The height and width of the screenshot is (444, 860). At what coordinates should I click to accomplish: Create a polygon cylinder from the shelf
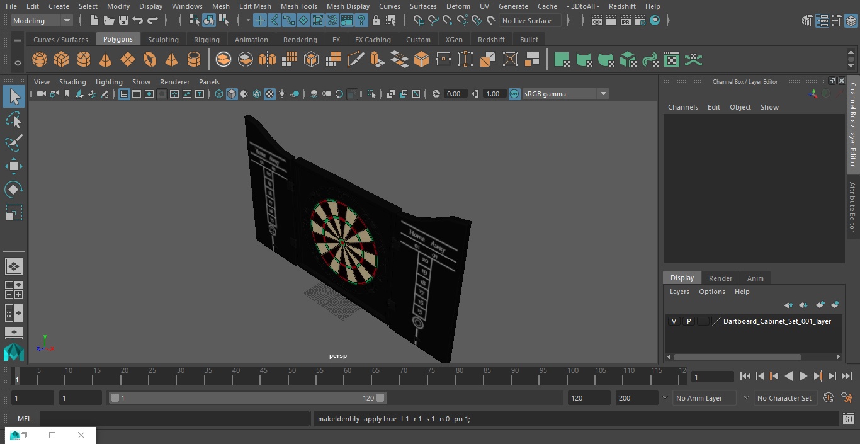(84, 60)
